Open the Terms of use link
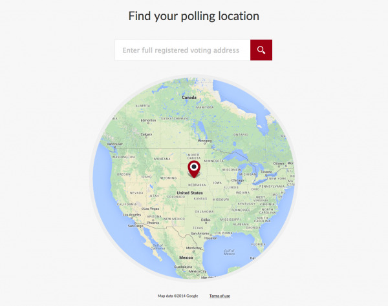Viewport: 388px width, 306px height. pyautogui.click(x=220, y=296)
